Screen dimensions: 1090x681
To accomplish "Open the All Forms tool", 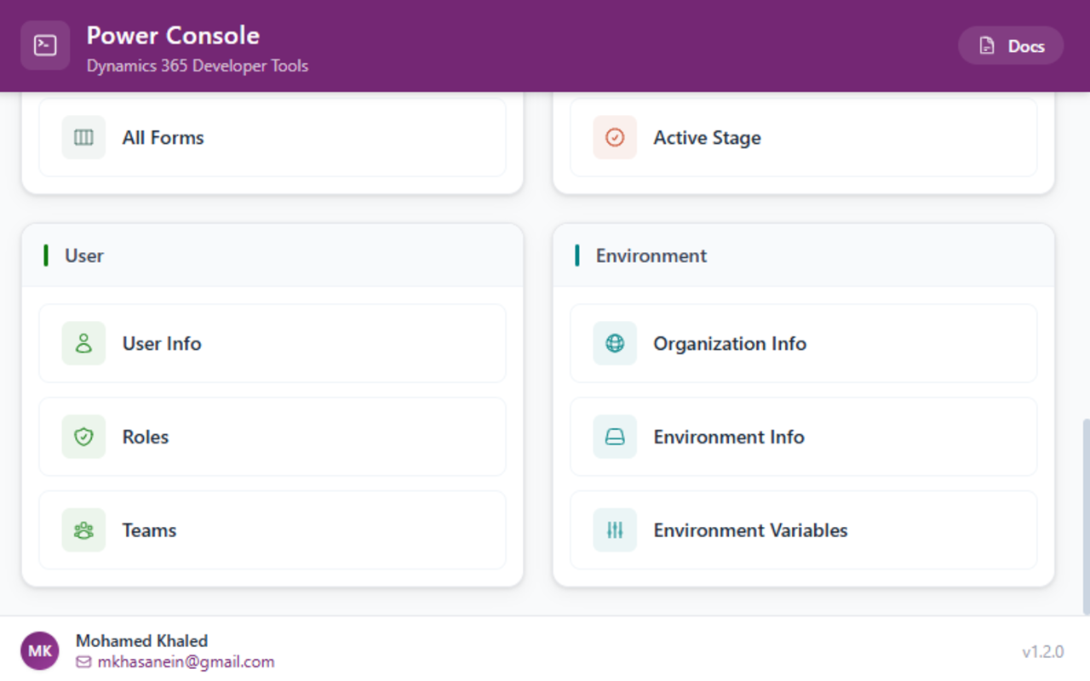I will click(272, 137).
